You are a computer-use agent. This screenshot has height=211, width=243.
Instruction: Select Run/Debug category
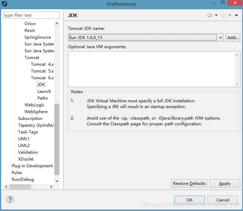[x=23, y=180]
